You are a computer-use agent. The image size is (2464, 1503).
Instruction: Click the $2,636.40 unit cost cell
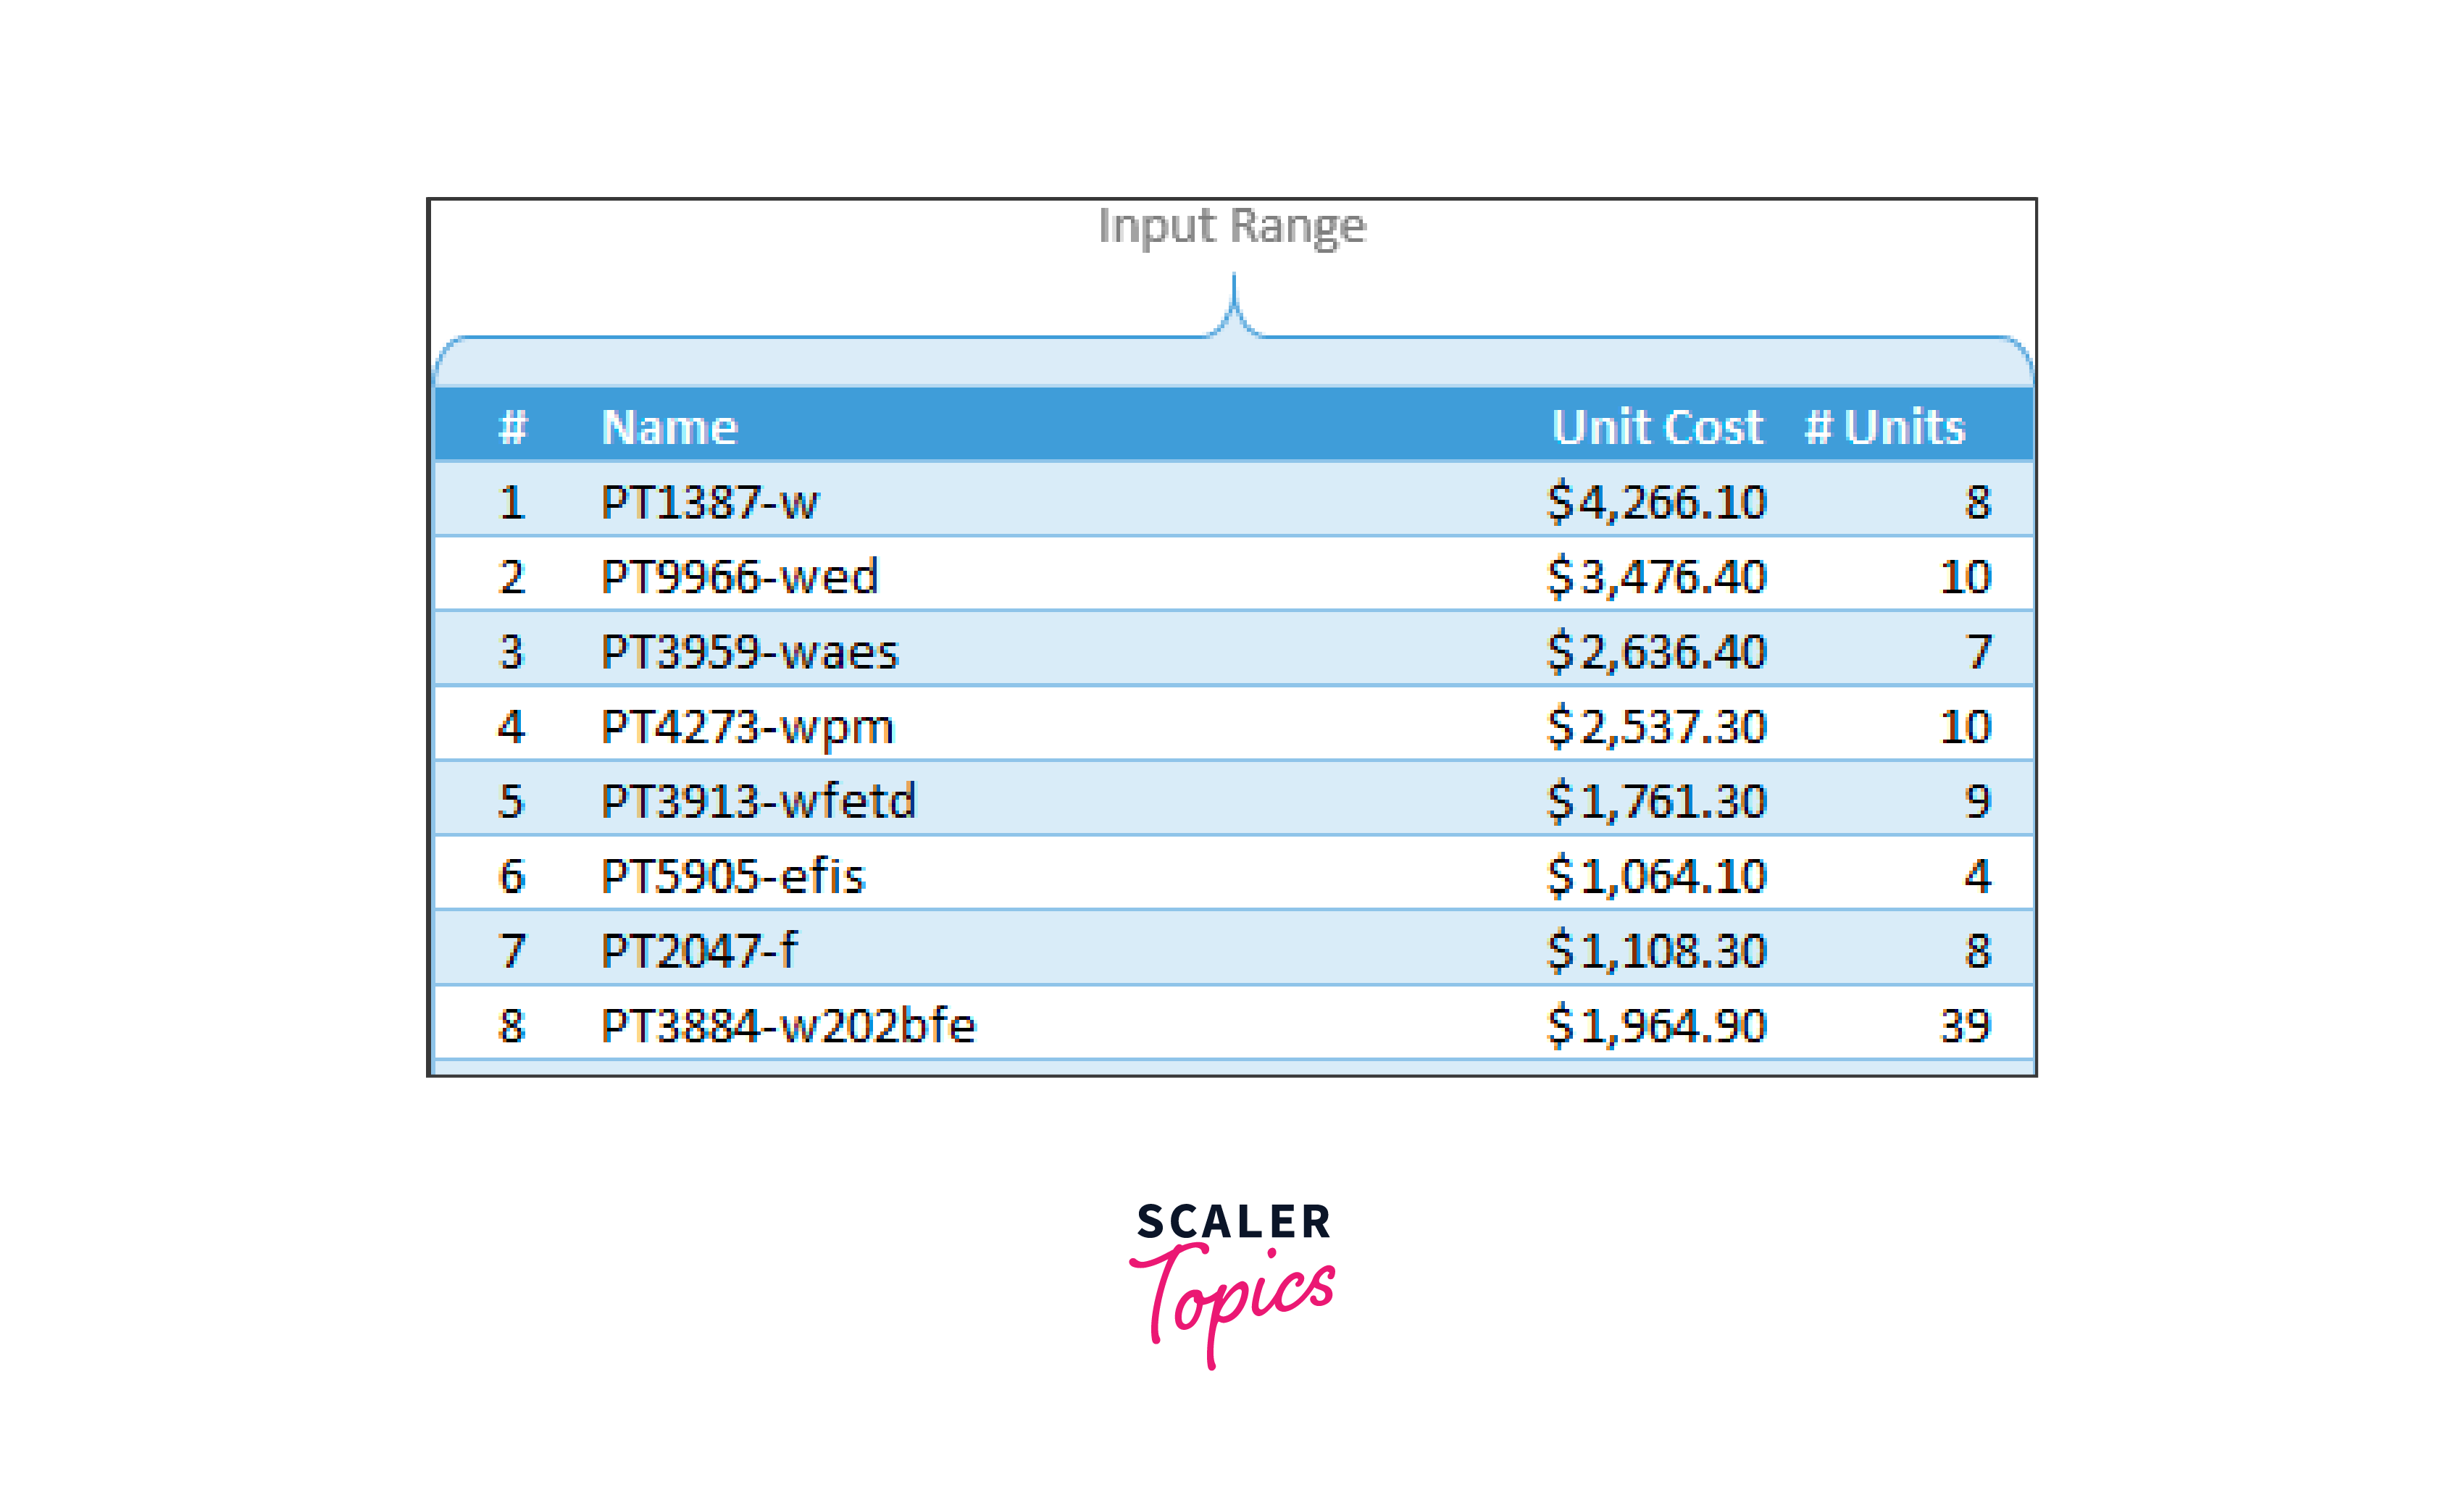point(1656,652)
